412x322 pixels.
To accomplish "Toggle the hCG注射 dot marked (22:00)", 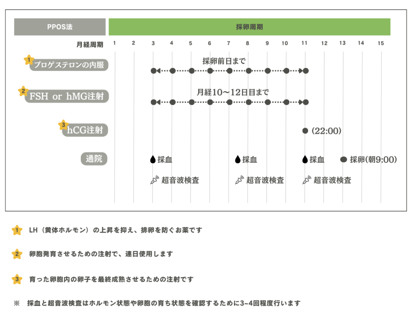I will pos(305,130).
